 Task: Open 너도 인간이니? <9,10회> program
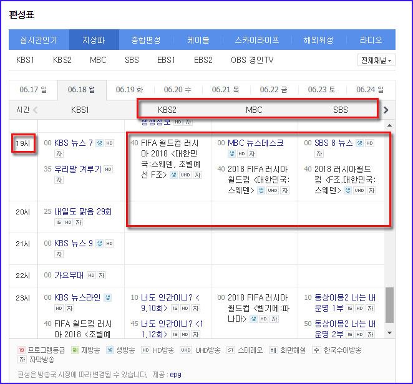(x=170, y=303)
